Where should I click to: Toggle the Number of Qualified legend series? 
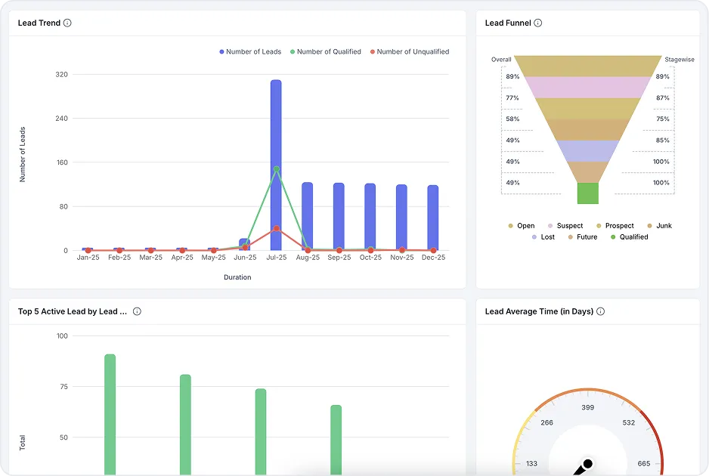click(326, 51)
